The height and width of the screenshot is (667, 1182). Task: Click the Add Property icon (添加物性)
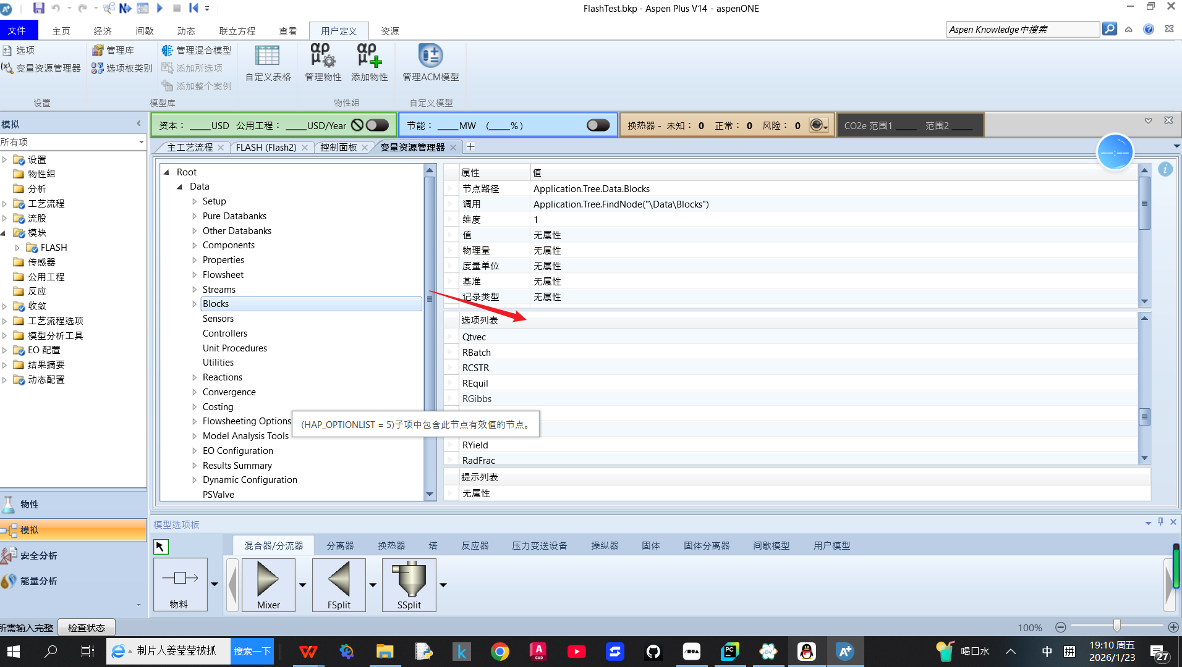369,63
